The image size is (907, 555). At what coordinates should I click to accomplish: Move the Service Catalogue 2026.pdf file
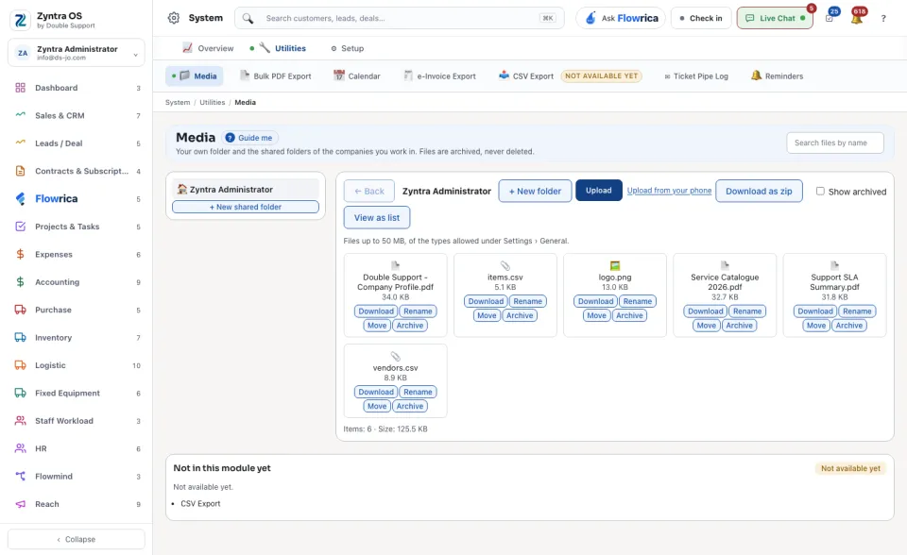[707, 326]
